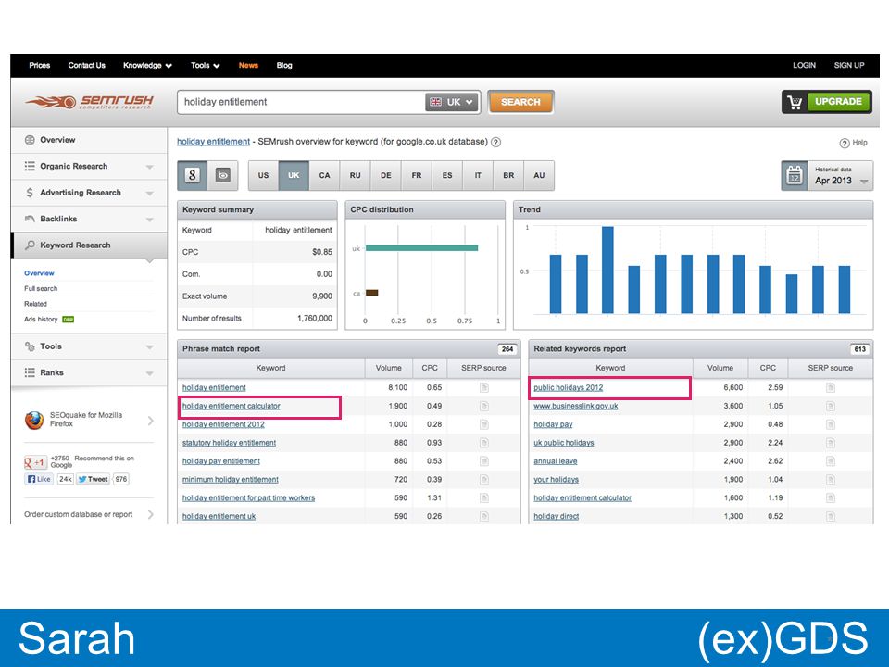
Task: Open SERP source icon for holiday entitlement row
Action: pos(483,387)
